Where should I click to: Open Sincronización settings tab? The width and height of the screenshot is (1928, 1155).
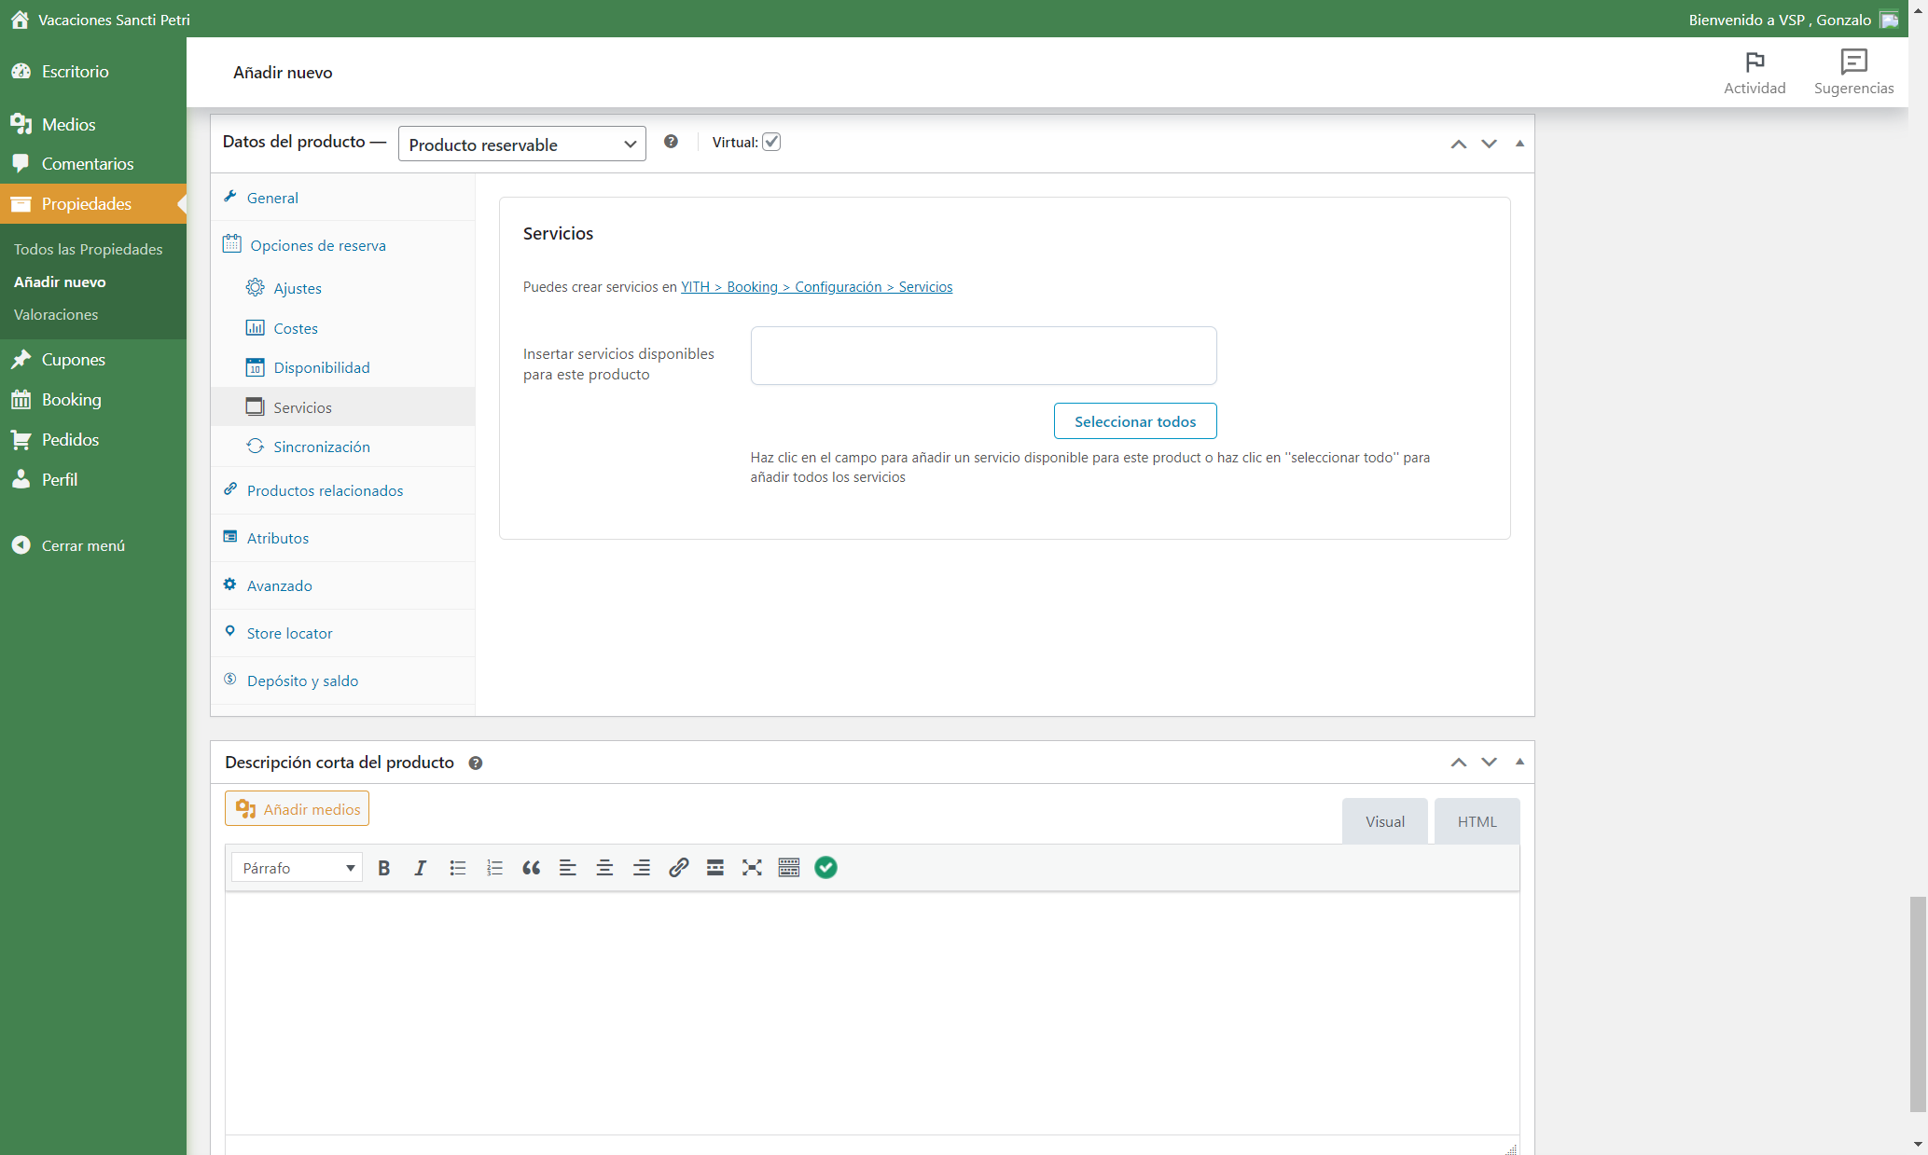click(x=343, y=447)
